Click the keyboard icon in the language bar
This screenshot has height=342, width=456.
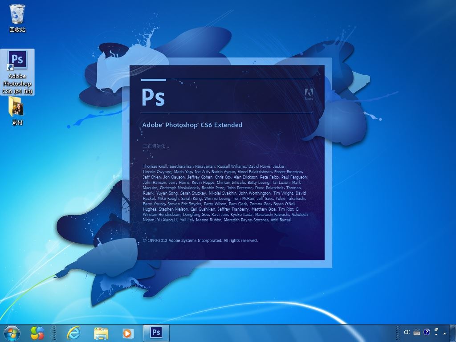pos(417,332)
